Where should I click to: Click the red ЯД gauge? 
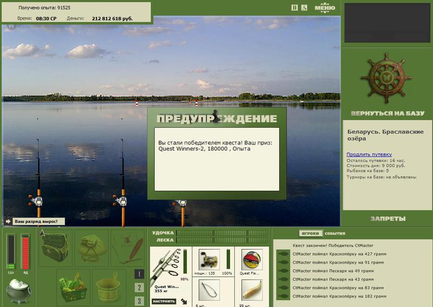coord(25,251)
